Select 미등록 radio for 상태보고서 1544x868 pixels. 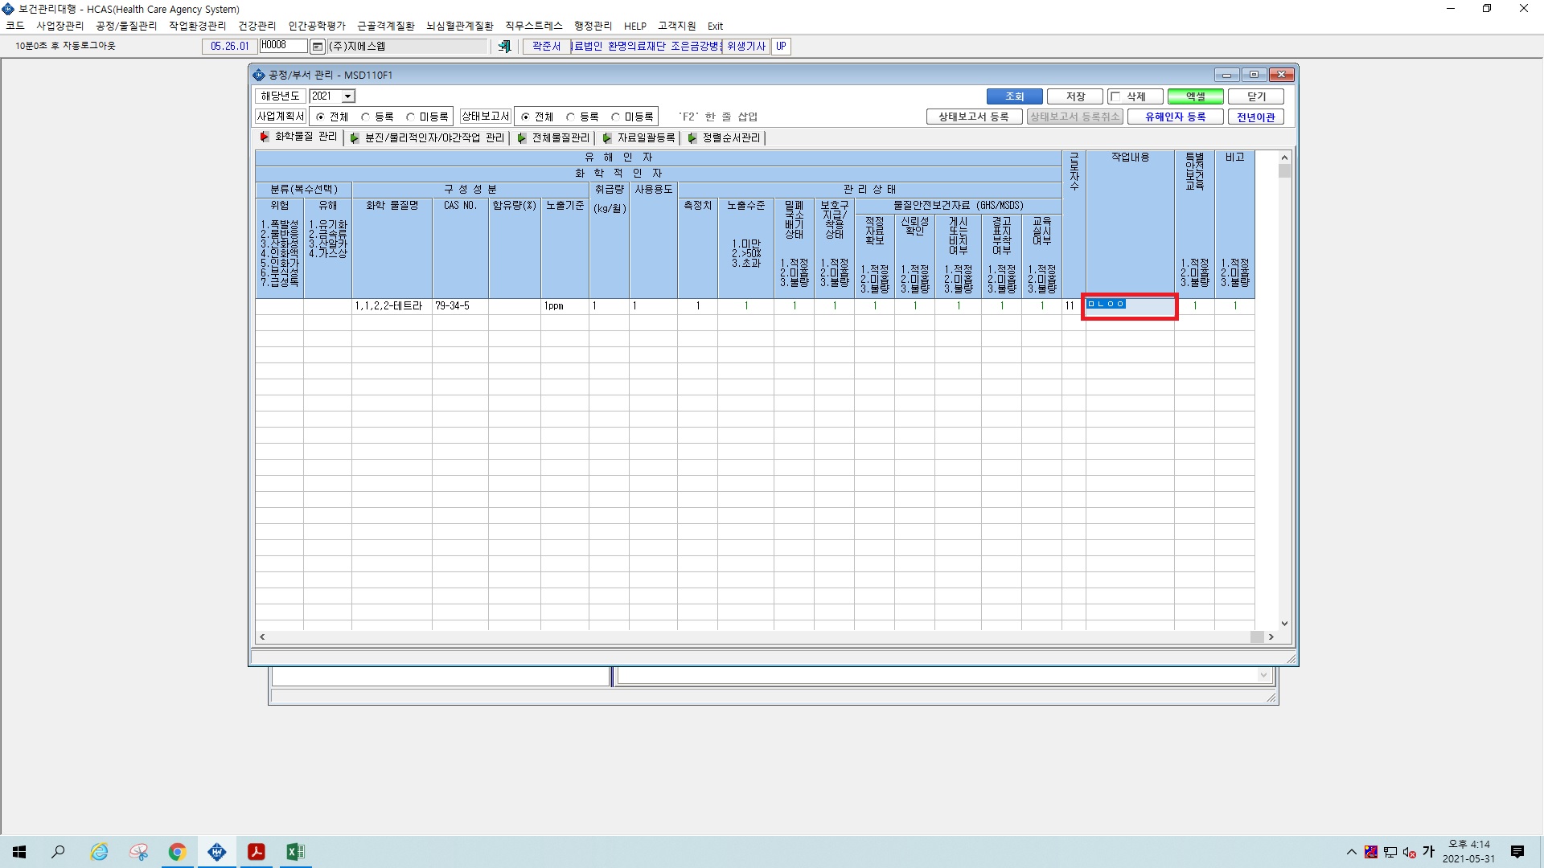[x=615, y=117]
